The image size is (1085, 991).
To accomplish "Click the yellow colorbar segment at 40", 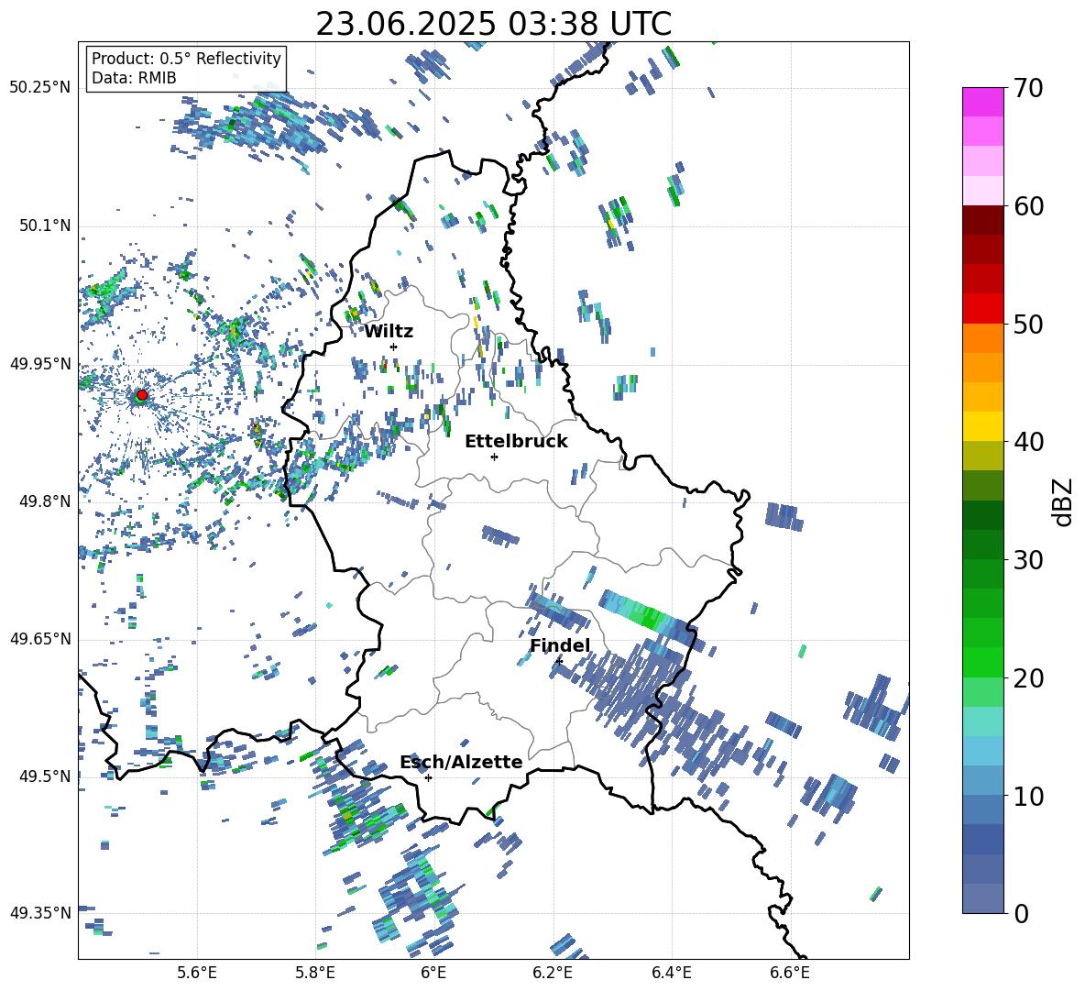I will [x=982, y=426].
